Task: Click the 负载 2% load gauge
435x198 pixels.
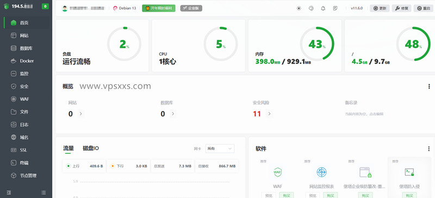Action: click(125, 44)
